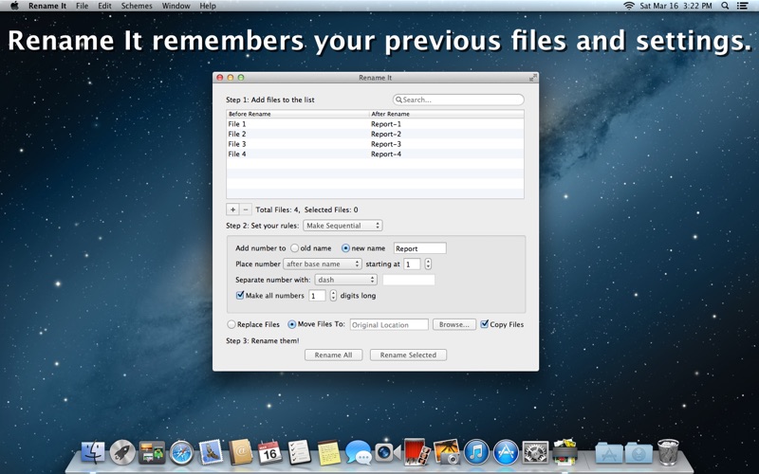Click the plus button to add files
Viewport: 759px width, 474px height.
(x=232, y=210)
